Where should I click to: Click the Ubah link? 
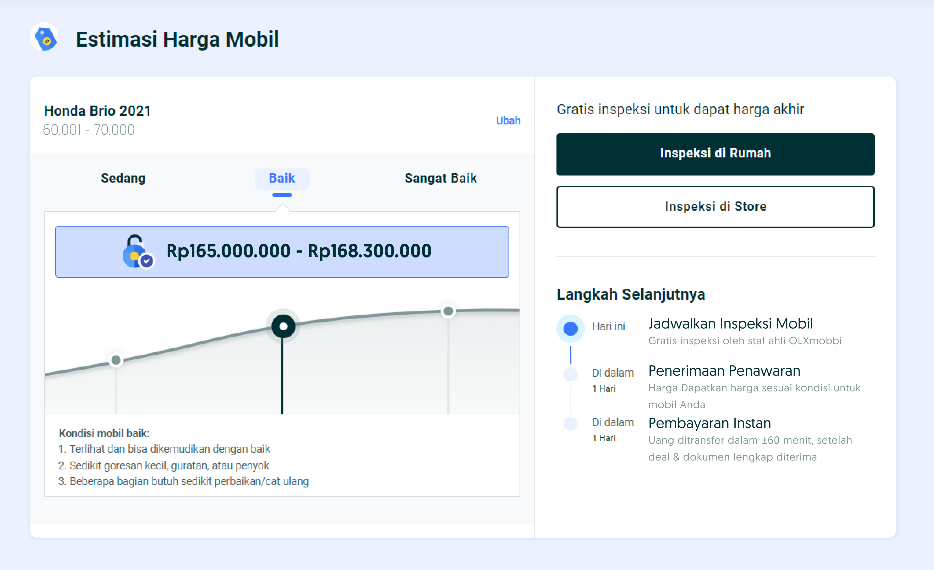tap(508, 120)
